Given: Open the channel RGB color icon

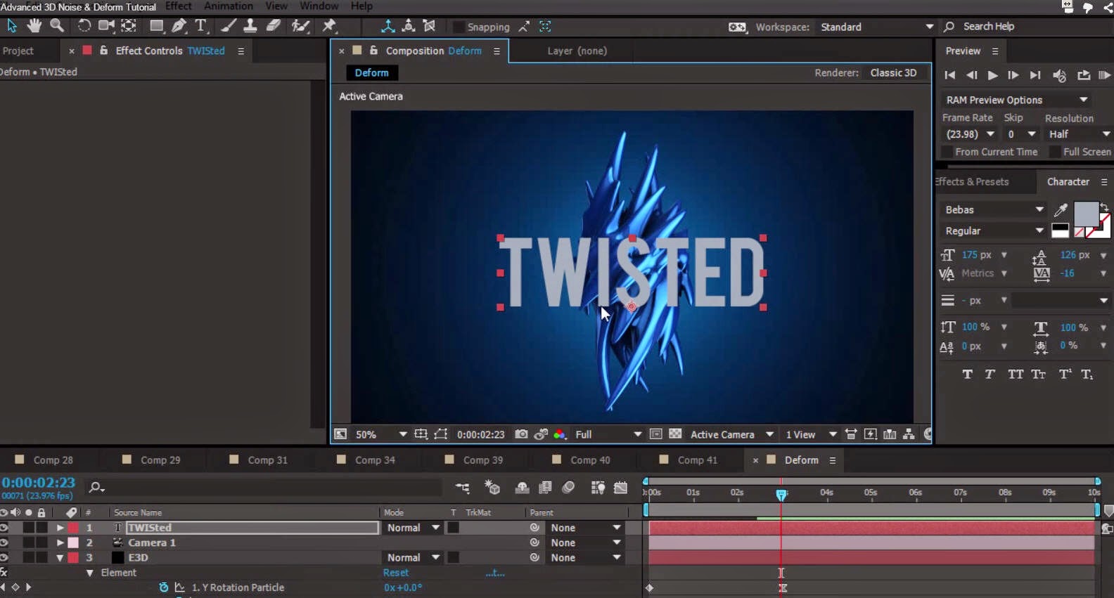Looking at the screenshot, I should (x=560, y=434).
